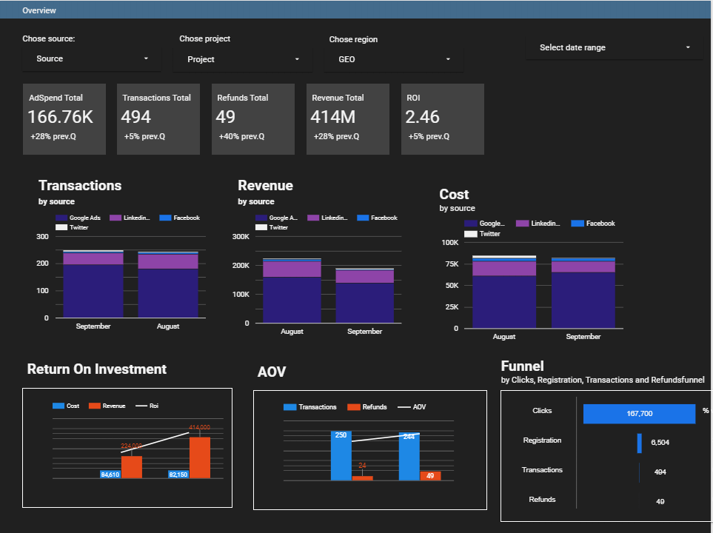Toggle the Revenue series in Return On Investment legend

(106, 405)
